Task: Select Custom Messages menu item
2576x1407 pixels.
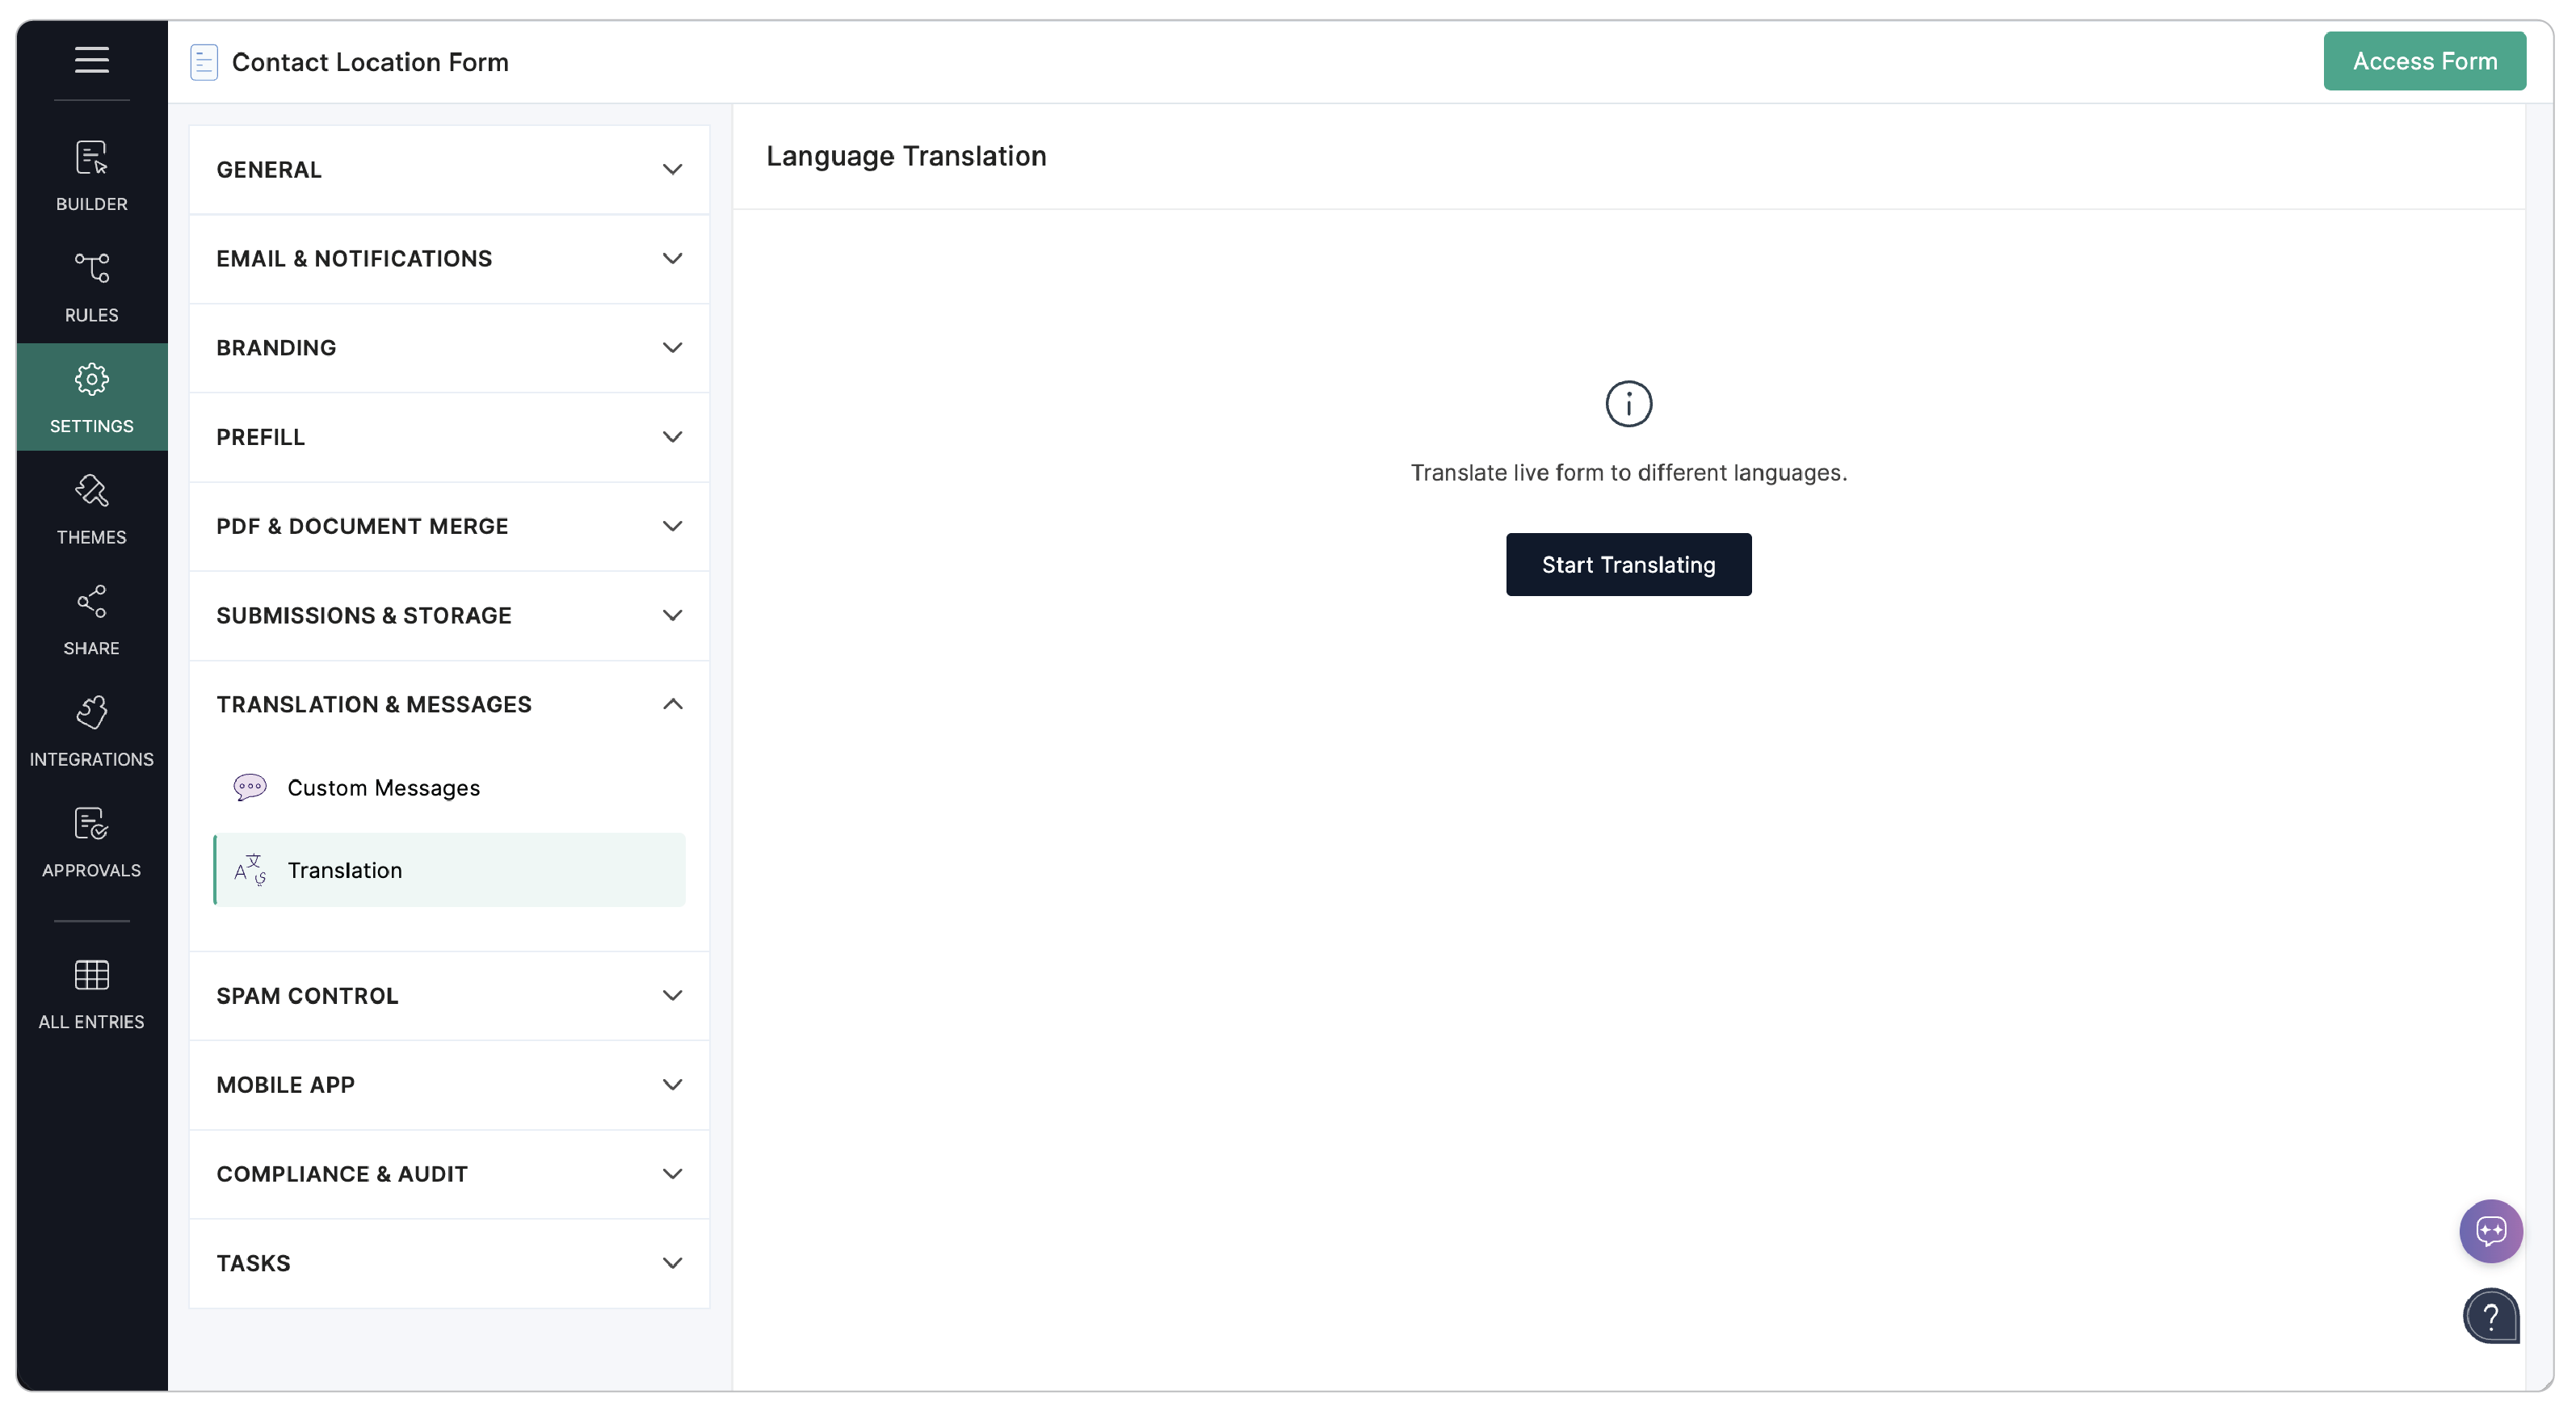Action: click(x=383, y=788)
